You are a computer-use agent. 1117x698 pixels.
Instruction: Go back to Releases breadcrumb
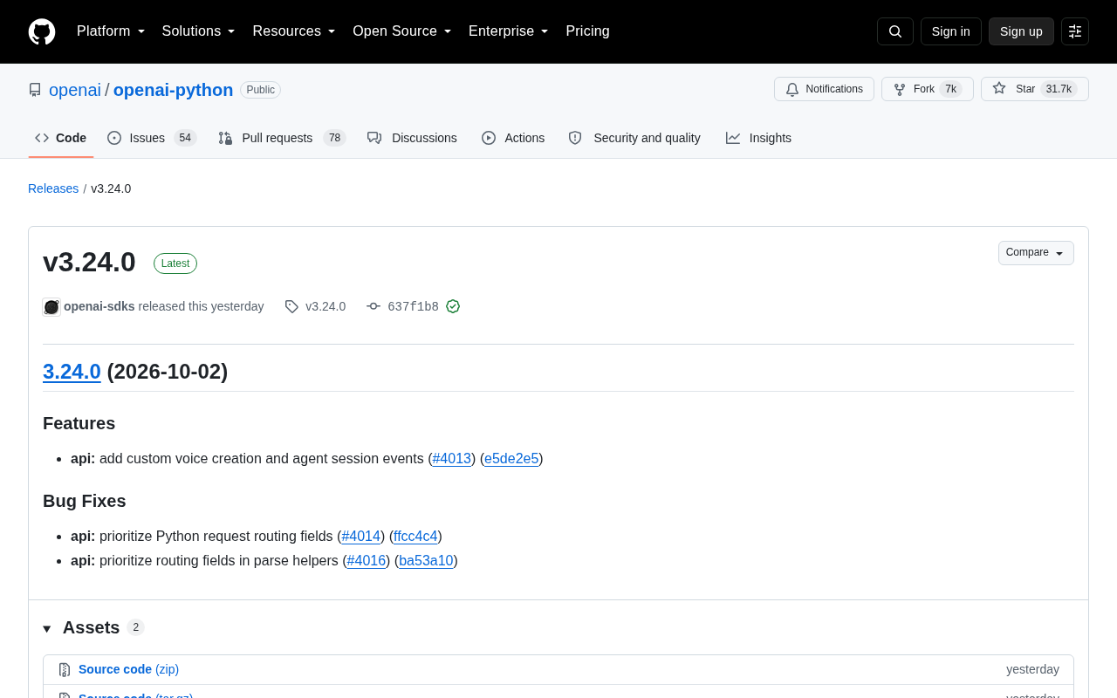click(x=53, y=188)
